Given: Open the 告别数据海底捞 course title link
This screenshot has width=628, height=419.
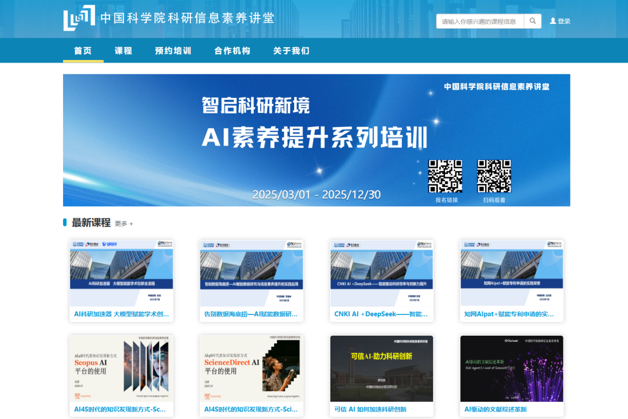Looking at the screenshot, I should (251, 314).
